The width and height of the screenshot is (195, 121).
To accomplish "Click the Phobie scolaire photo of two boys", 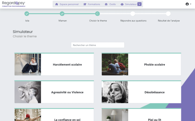I will pos(115,64).
